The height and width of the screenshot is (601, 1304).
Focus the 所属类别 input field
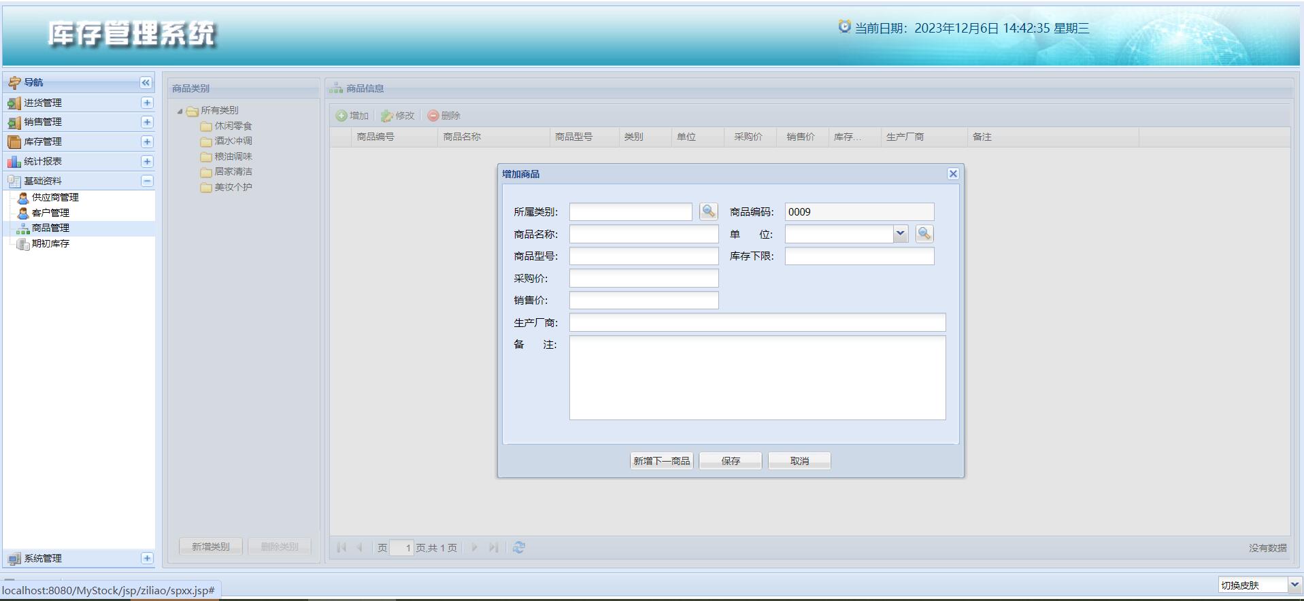point(631,212)
